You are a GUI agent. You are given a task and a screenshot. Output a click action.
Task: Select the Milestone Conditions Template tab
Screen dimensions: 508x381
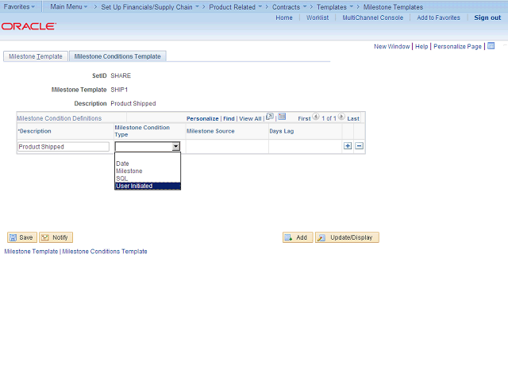(x=117, y=56)
